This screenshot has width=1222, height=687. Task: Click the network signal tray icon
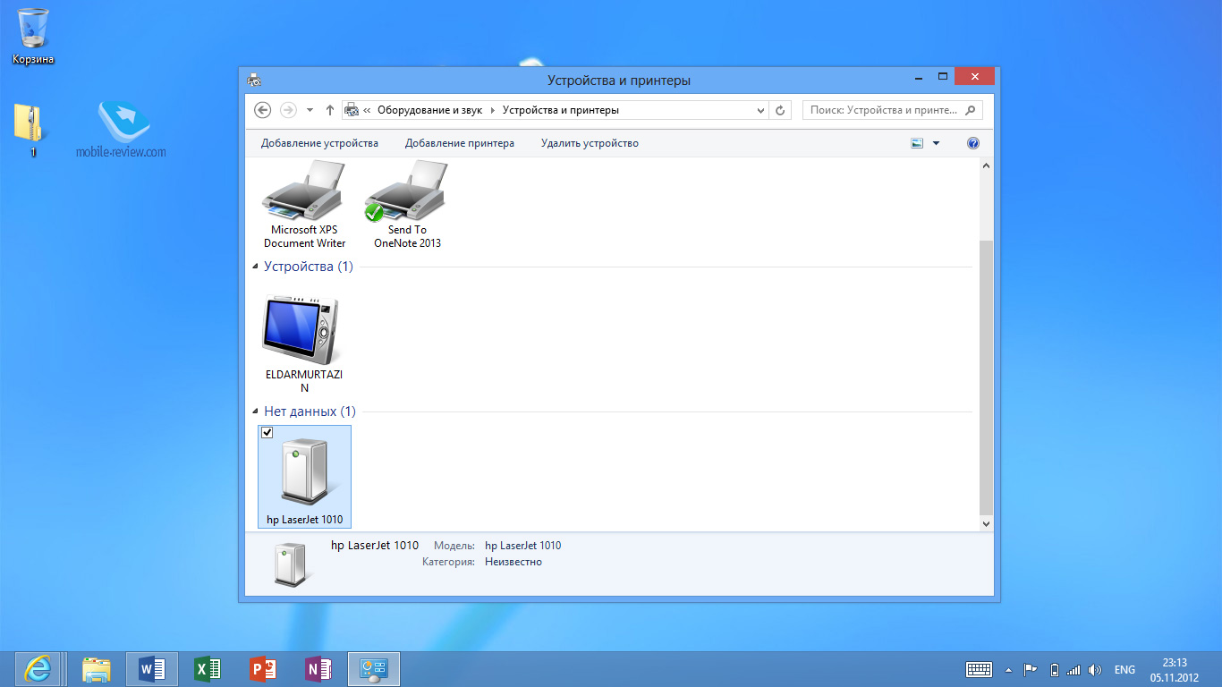1073,670
